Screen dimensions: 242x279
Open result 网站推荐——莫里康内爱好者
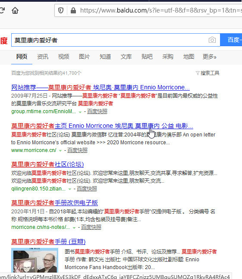(x=101, y=87)
